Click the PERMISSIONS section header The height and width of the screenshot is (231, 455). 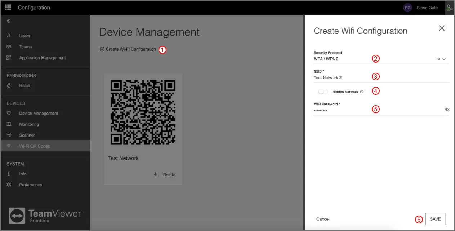21,75
